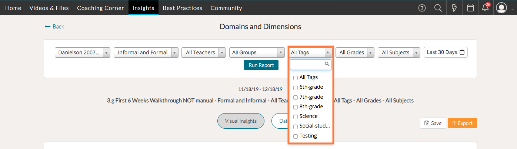517x149 pixels.
Task: Click the tags search input field
Action: click(x=307, y=65)
